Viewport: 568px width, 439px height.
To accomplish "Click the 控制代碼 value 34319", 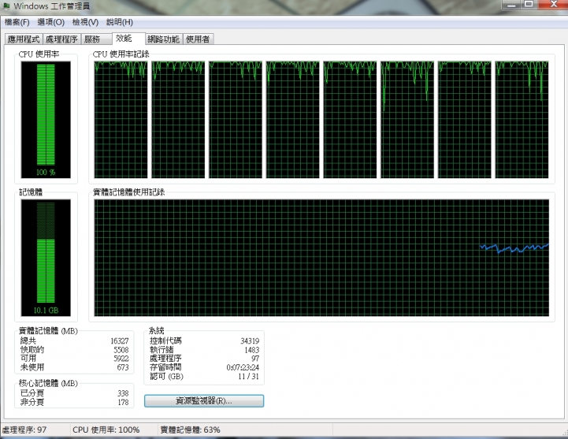I will pyautogui.click(x=250, y=341).
